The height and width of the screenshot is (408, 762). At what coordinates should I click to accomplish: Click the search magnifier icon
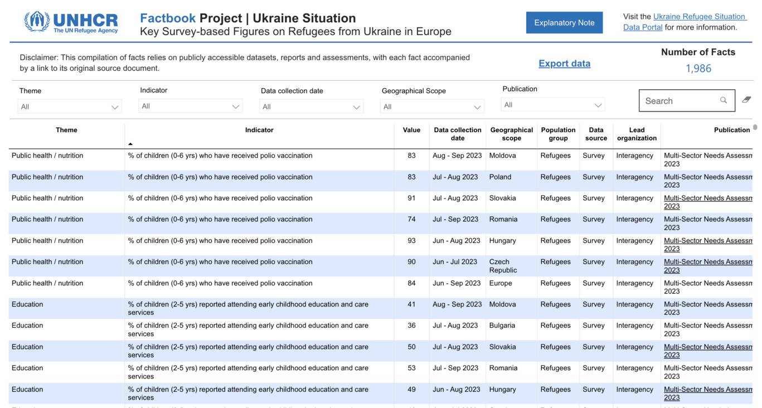point(724,100)
